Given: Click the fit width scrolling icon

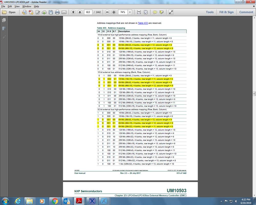Looking at the screenshot, I should pos(139,12).
